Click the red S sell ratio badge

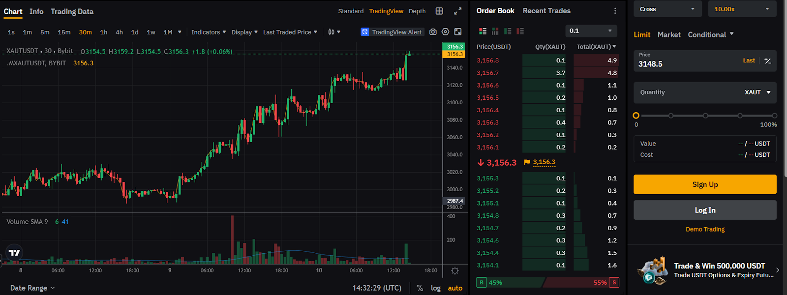coord(614,282)
